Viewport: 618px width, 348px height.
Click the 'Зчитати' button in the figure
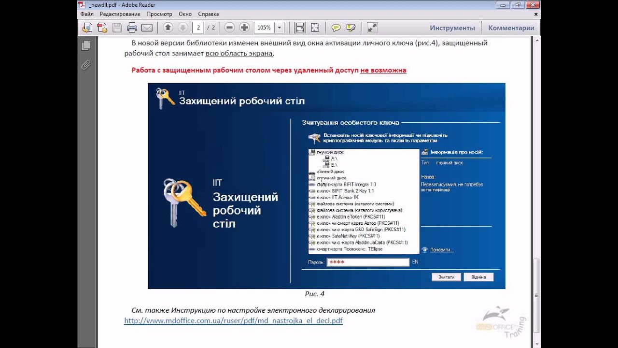pyautogui.click(x=447, y=277)
